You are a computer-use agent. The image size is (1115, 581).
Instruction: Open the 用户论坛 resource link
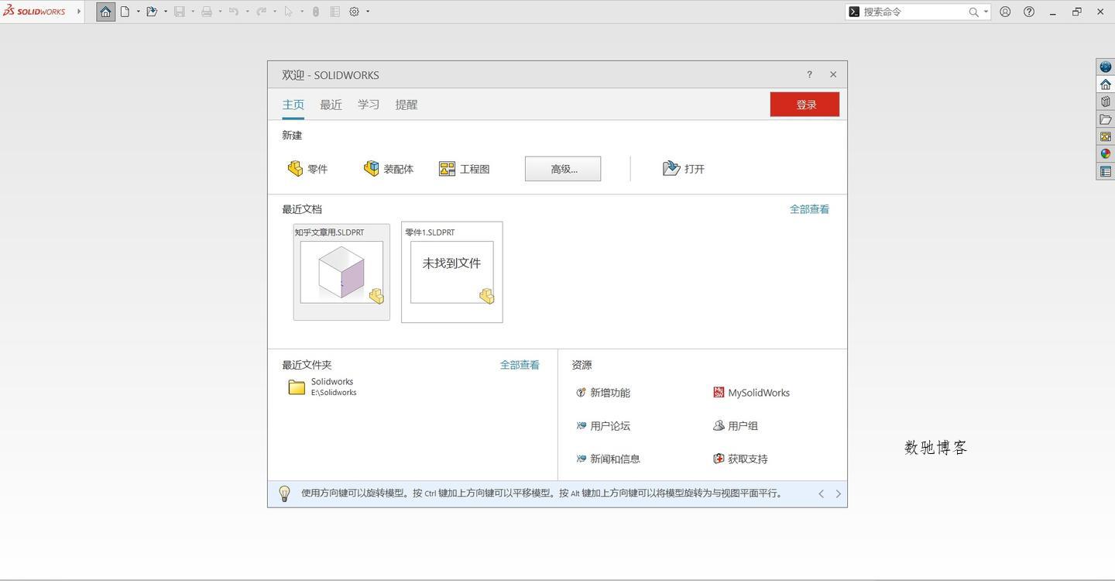(x=603, y=426)
